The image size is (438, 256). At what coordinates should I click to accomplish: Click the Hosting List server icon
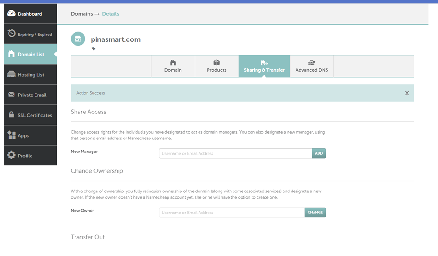(x=11, y=74)
